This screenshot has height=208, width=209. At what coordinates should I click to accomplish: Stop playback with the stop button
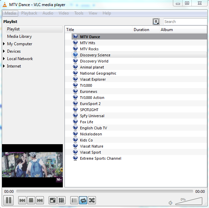(31, 200)
